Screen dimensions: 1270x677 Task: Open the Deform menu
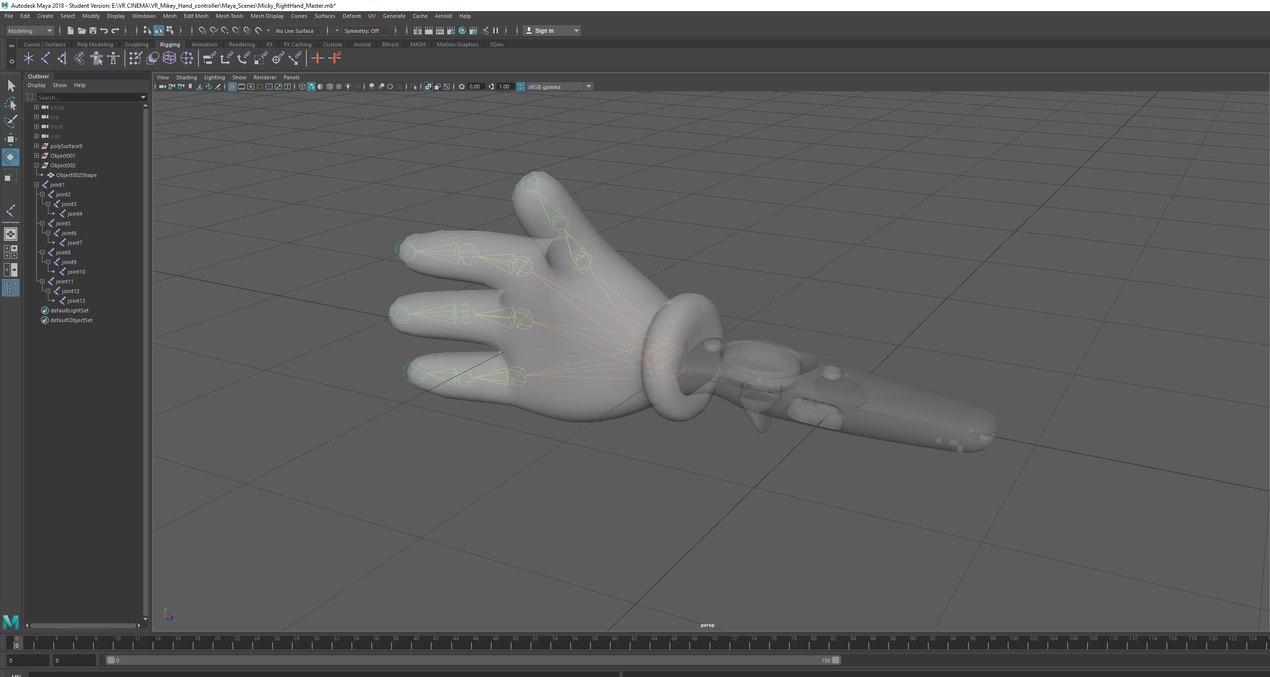pyautogui.click(x=351, y=16)
